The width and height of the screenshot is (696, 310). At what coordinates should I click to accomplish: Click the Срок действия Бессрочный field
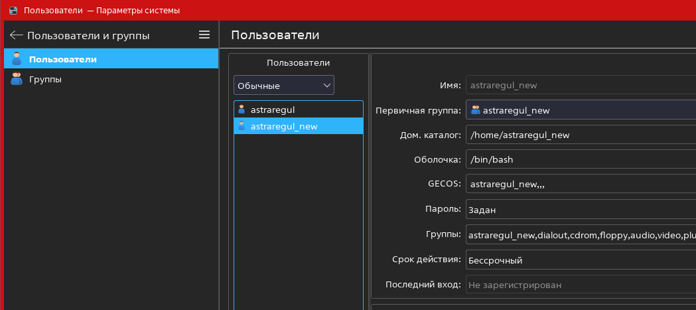(x=581, y=260)
